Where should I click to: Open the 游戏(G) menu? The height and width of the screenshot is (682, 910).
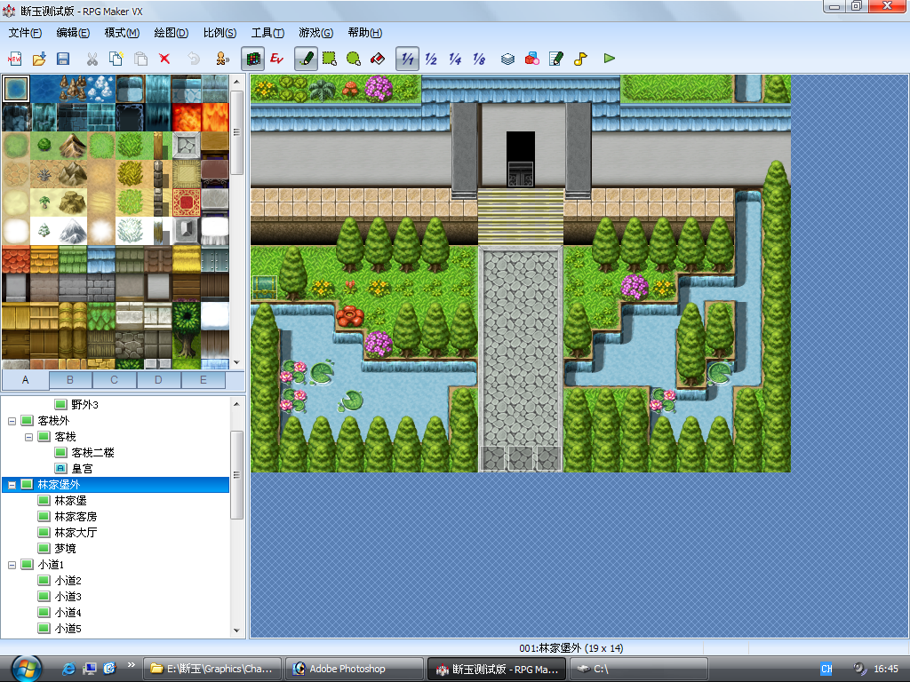pyautogui.click(x=315, y=33)
